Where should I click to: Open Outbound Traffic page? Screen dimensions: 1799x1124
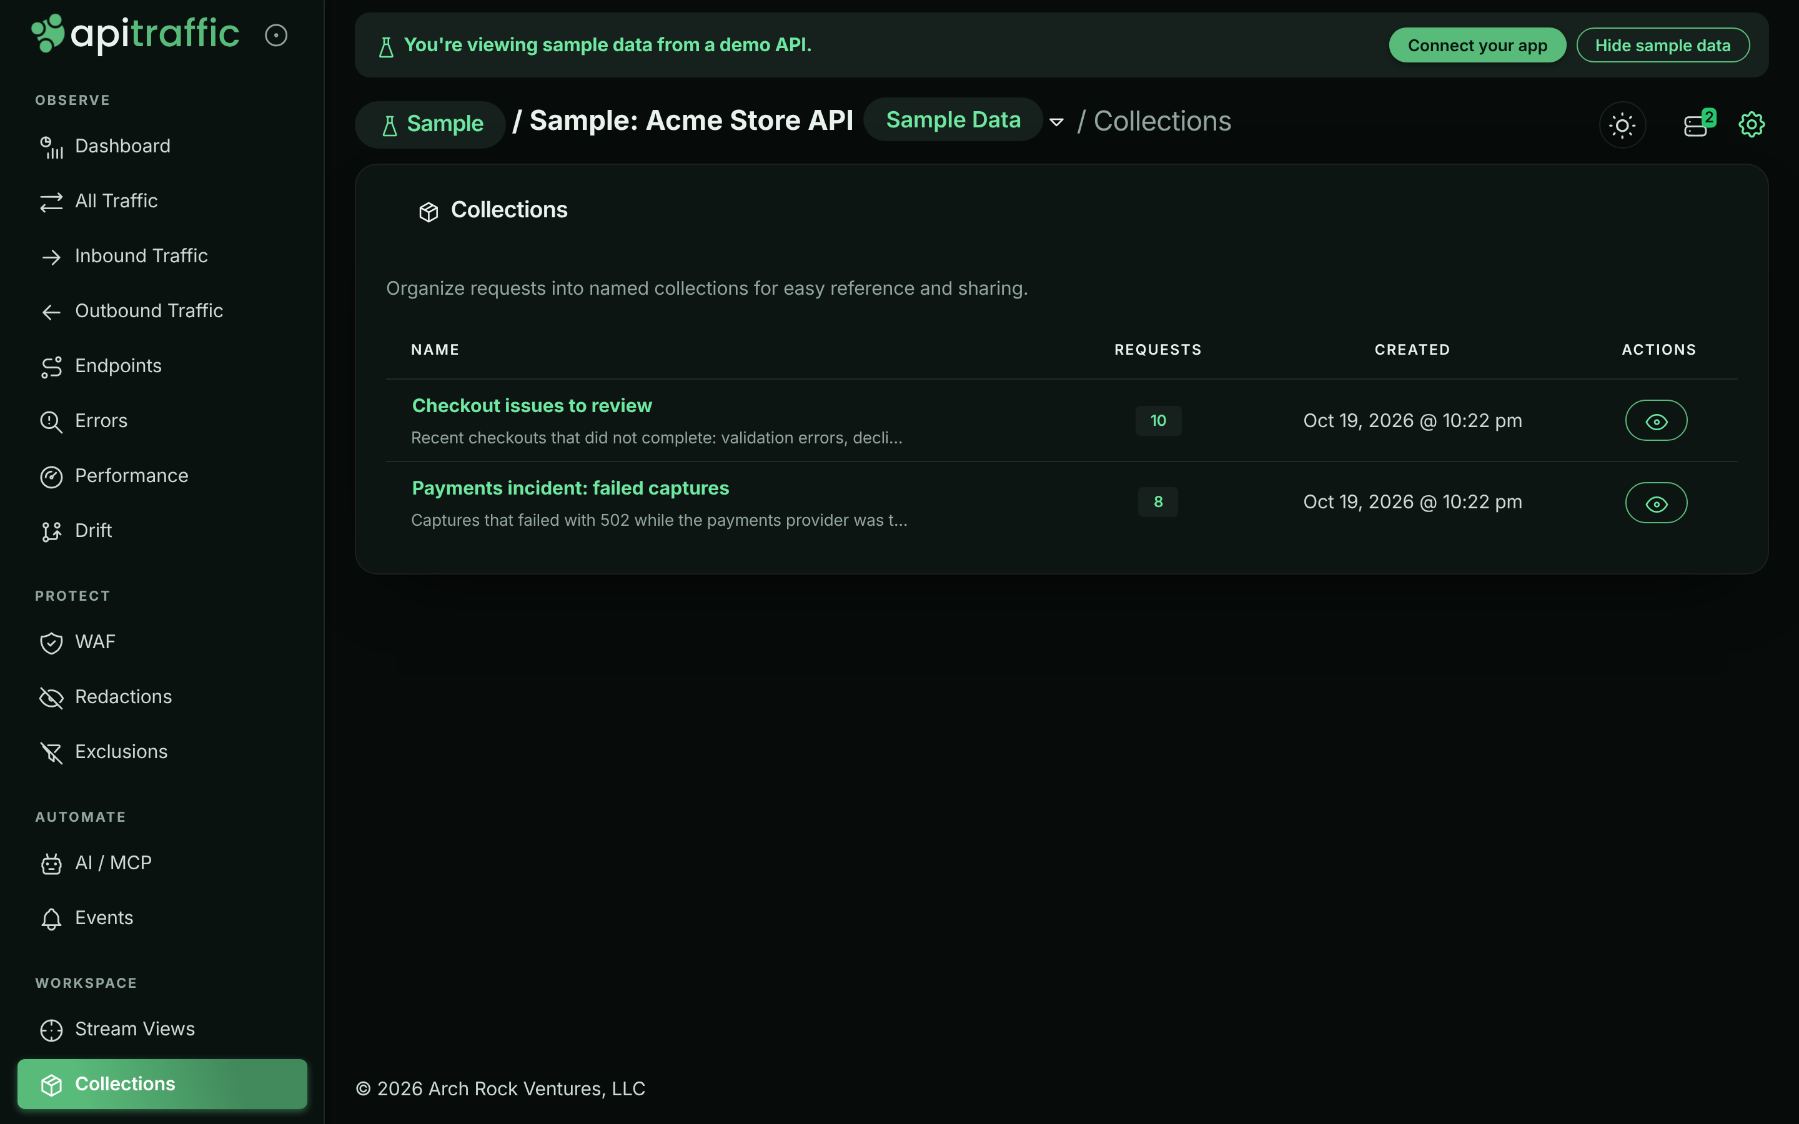162,311
